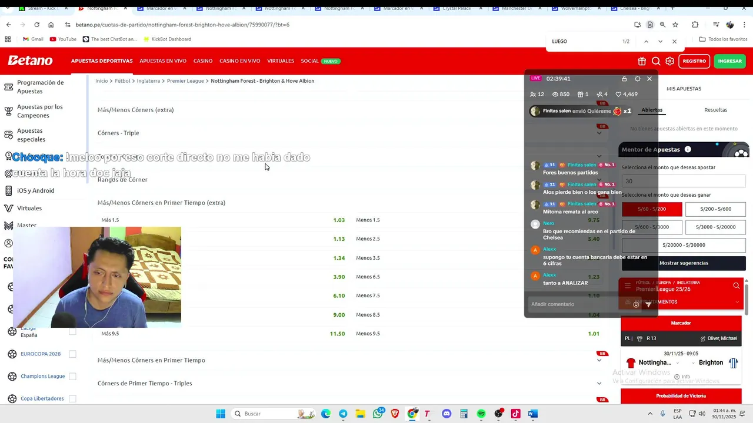Reload the page
This screenshot has width=753, height=423.
36,25
